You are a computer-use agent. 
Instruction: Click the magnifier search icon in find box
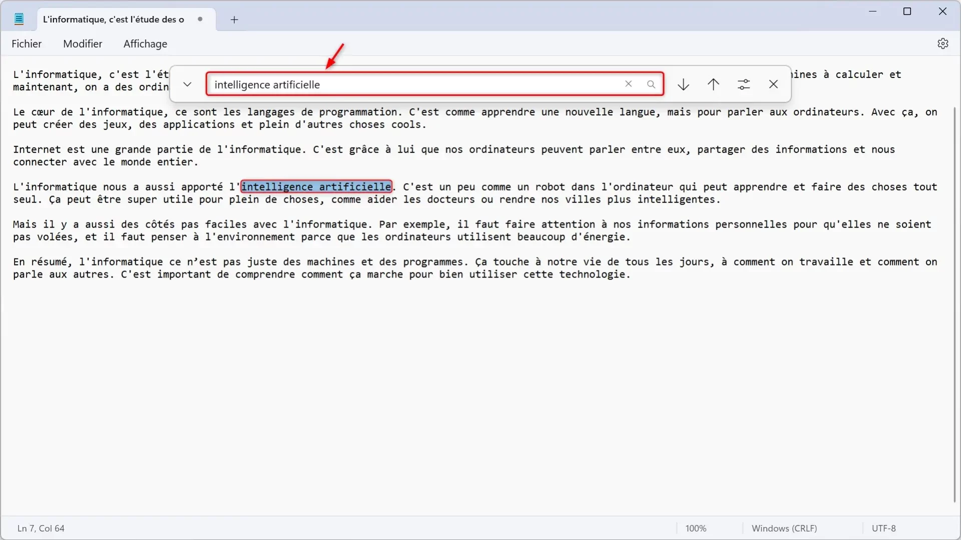point(651,84)
